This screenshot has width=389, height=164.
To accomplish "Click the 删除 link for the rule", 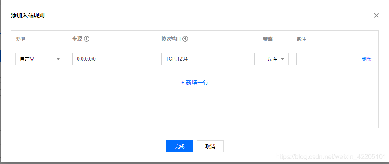I will pos(366,59).
